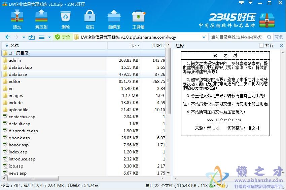The height and width of the screenshot is (190, 286).
Task: Click the file list scroll-down arrow
Action: click(x=168, y=173)
